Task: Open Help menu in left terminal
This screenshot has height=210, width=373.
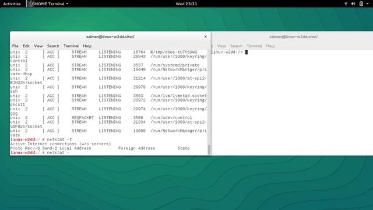Action: [x=87, y=46]
